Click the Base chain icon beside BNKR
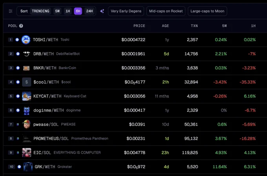 click(x=18, y=68)
